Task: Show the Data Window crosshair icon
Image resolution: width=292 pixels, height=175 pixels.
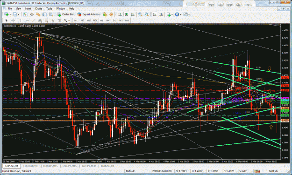Action: [32, 14]
